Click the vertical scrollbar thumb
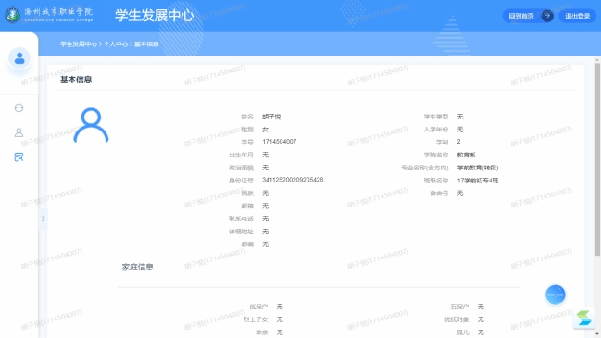The width and height of the screenshot is (601, 338). tap(596, 159)
